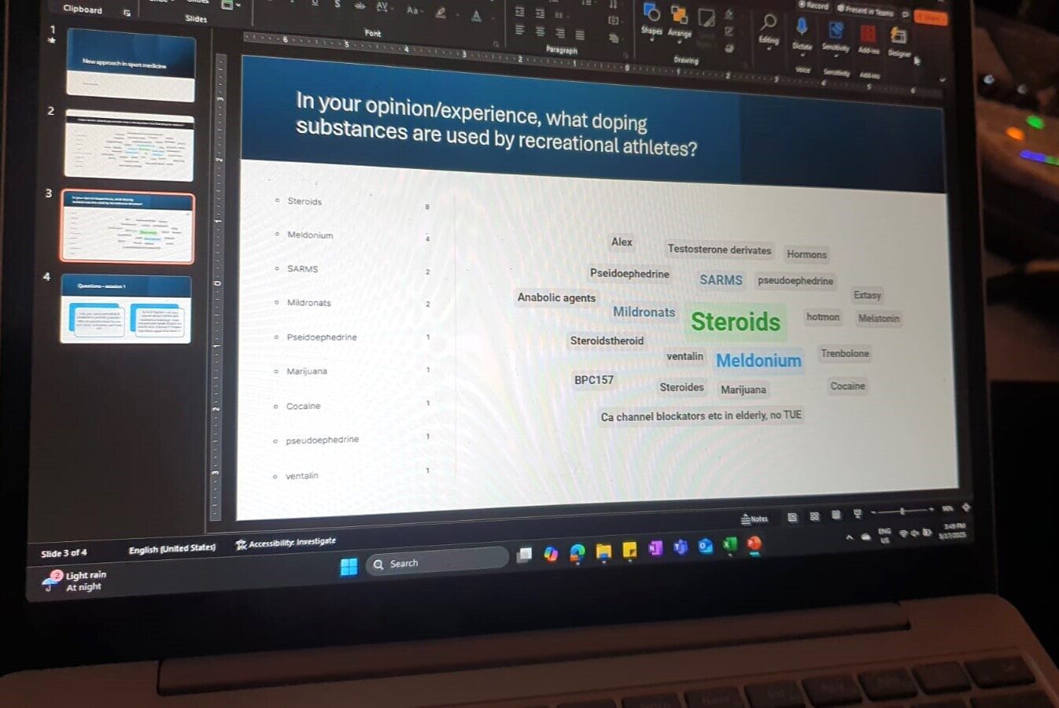Click the 'Marijuana' list item on the slide

pyautogui.click(x=307, y=371)
